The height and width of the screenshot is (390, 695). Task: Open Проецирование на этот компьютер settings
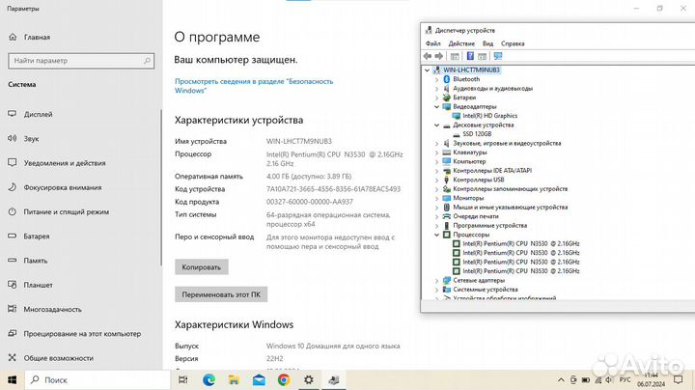(81, 334)
